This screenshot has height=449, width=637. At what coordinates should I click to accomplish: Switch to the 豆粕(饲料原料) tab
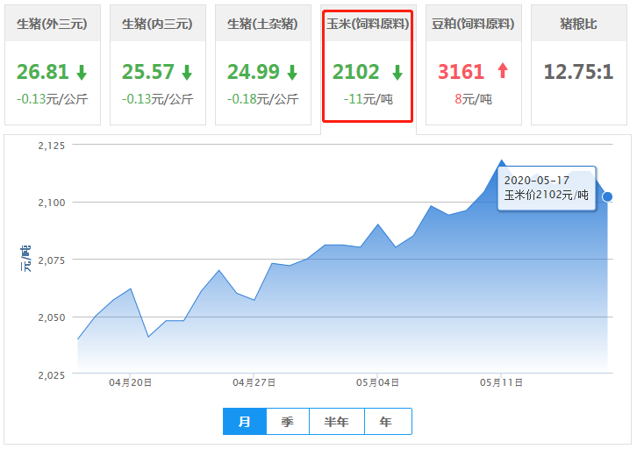474,24
